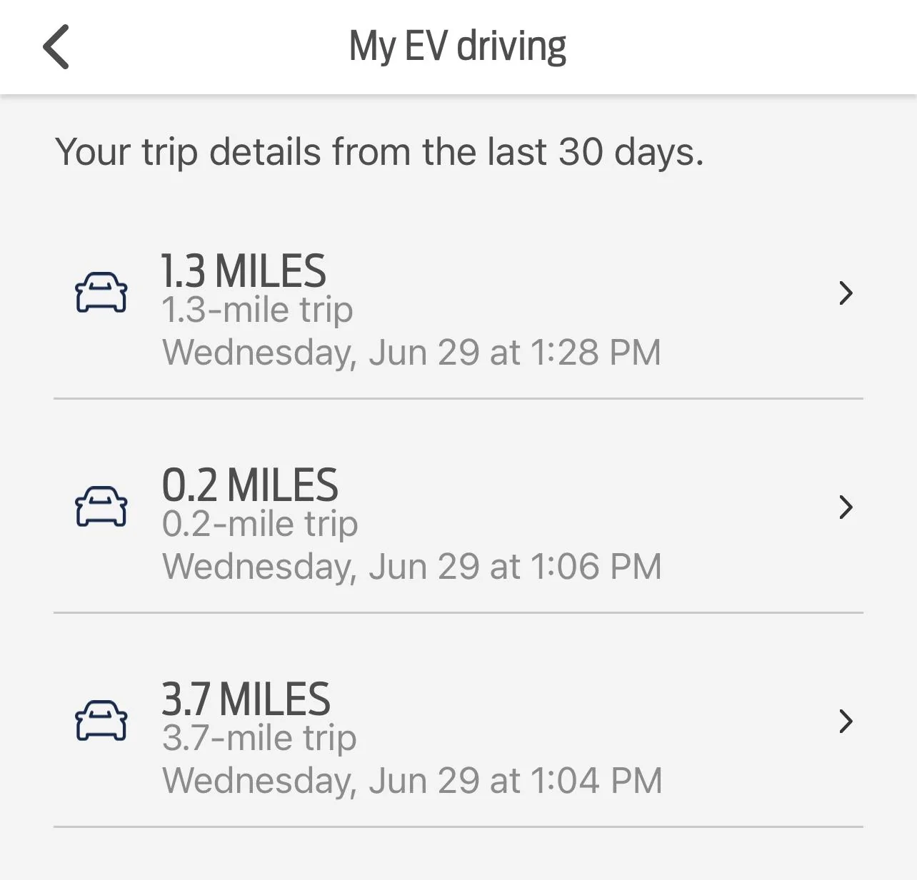Click the car icon for 1.3-mile trip

(101, 293)
